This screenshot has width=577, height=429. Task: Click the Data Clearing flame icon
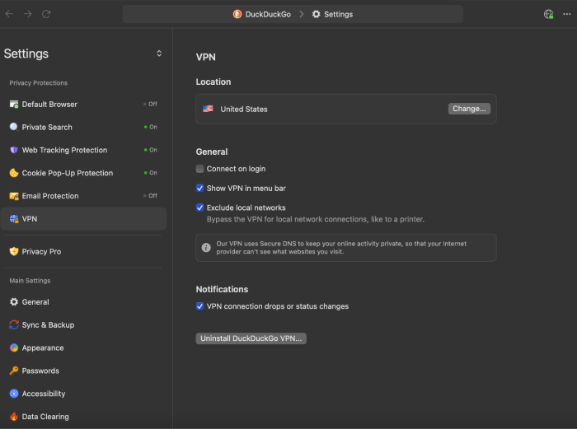(14, 417)
